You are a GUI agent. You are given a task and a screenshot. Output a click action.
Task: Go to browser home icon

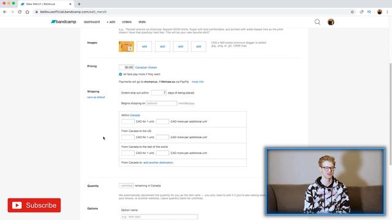point(27,12)
